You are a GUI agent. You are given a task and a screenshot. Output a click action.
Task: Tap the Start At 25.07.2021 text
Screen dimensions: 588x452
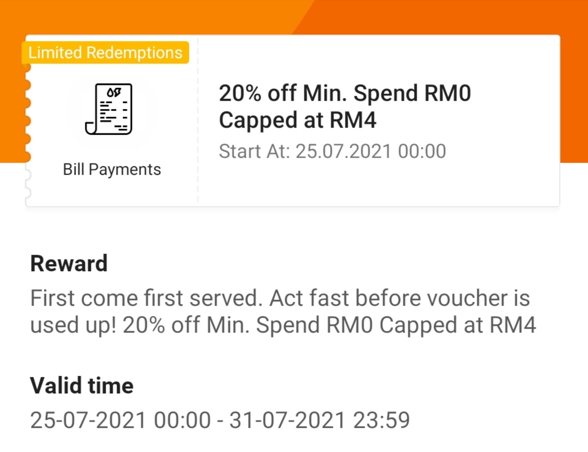click(x=332, y=151)
